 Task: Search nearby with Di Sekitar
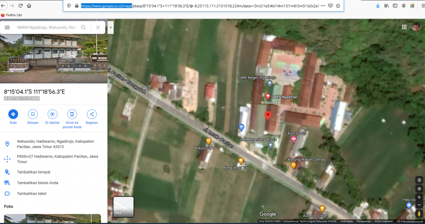click(52, 114)
